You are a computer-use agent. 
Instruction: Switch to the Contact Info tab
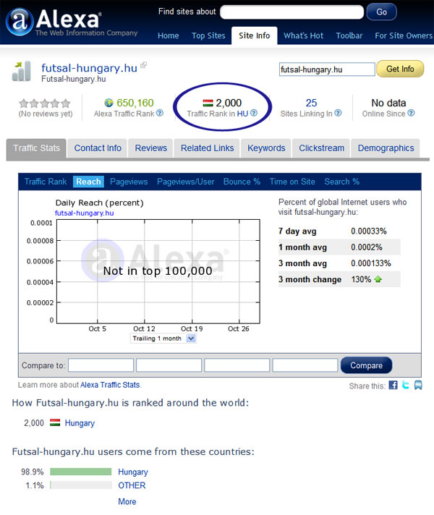(98, 148)
